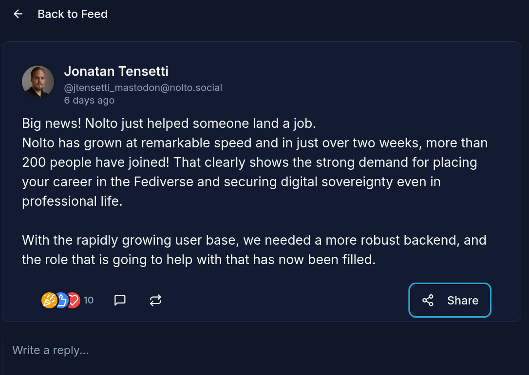Click the comment speech bubble icon
Screen dimensions: 529x375
120,300
